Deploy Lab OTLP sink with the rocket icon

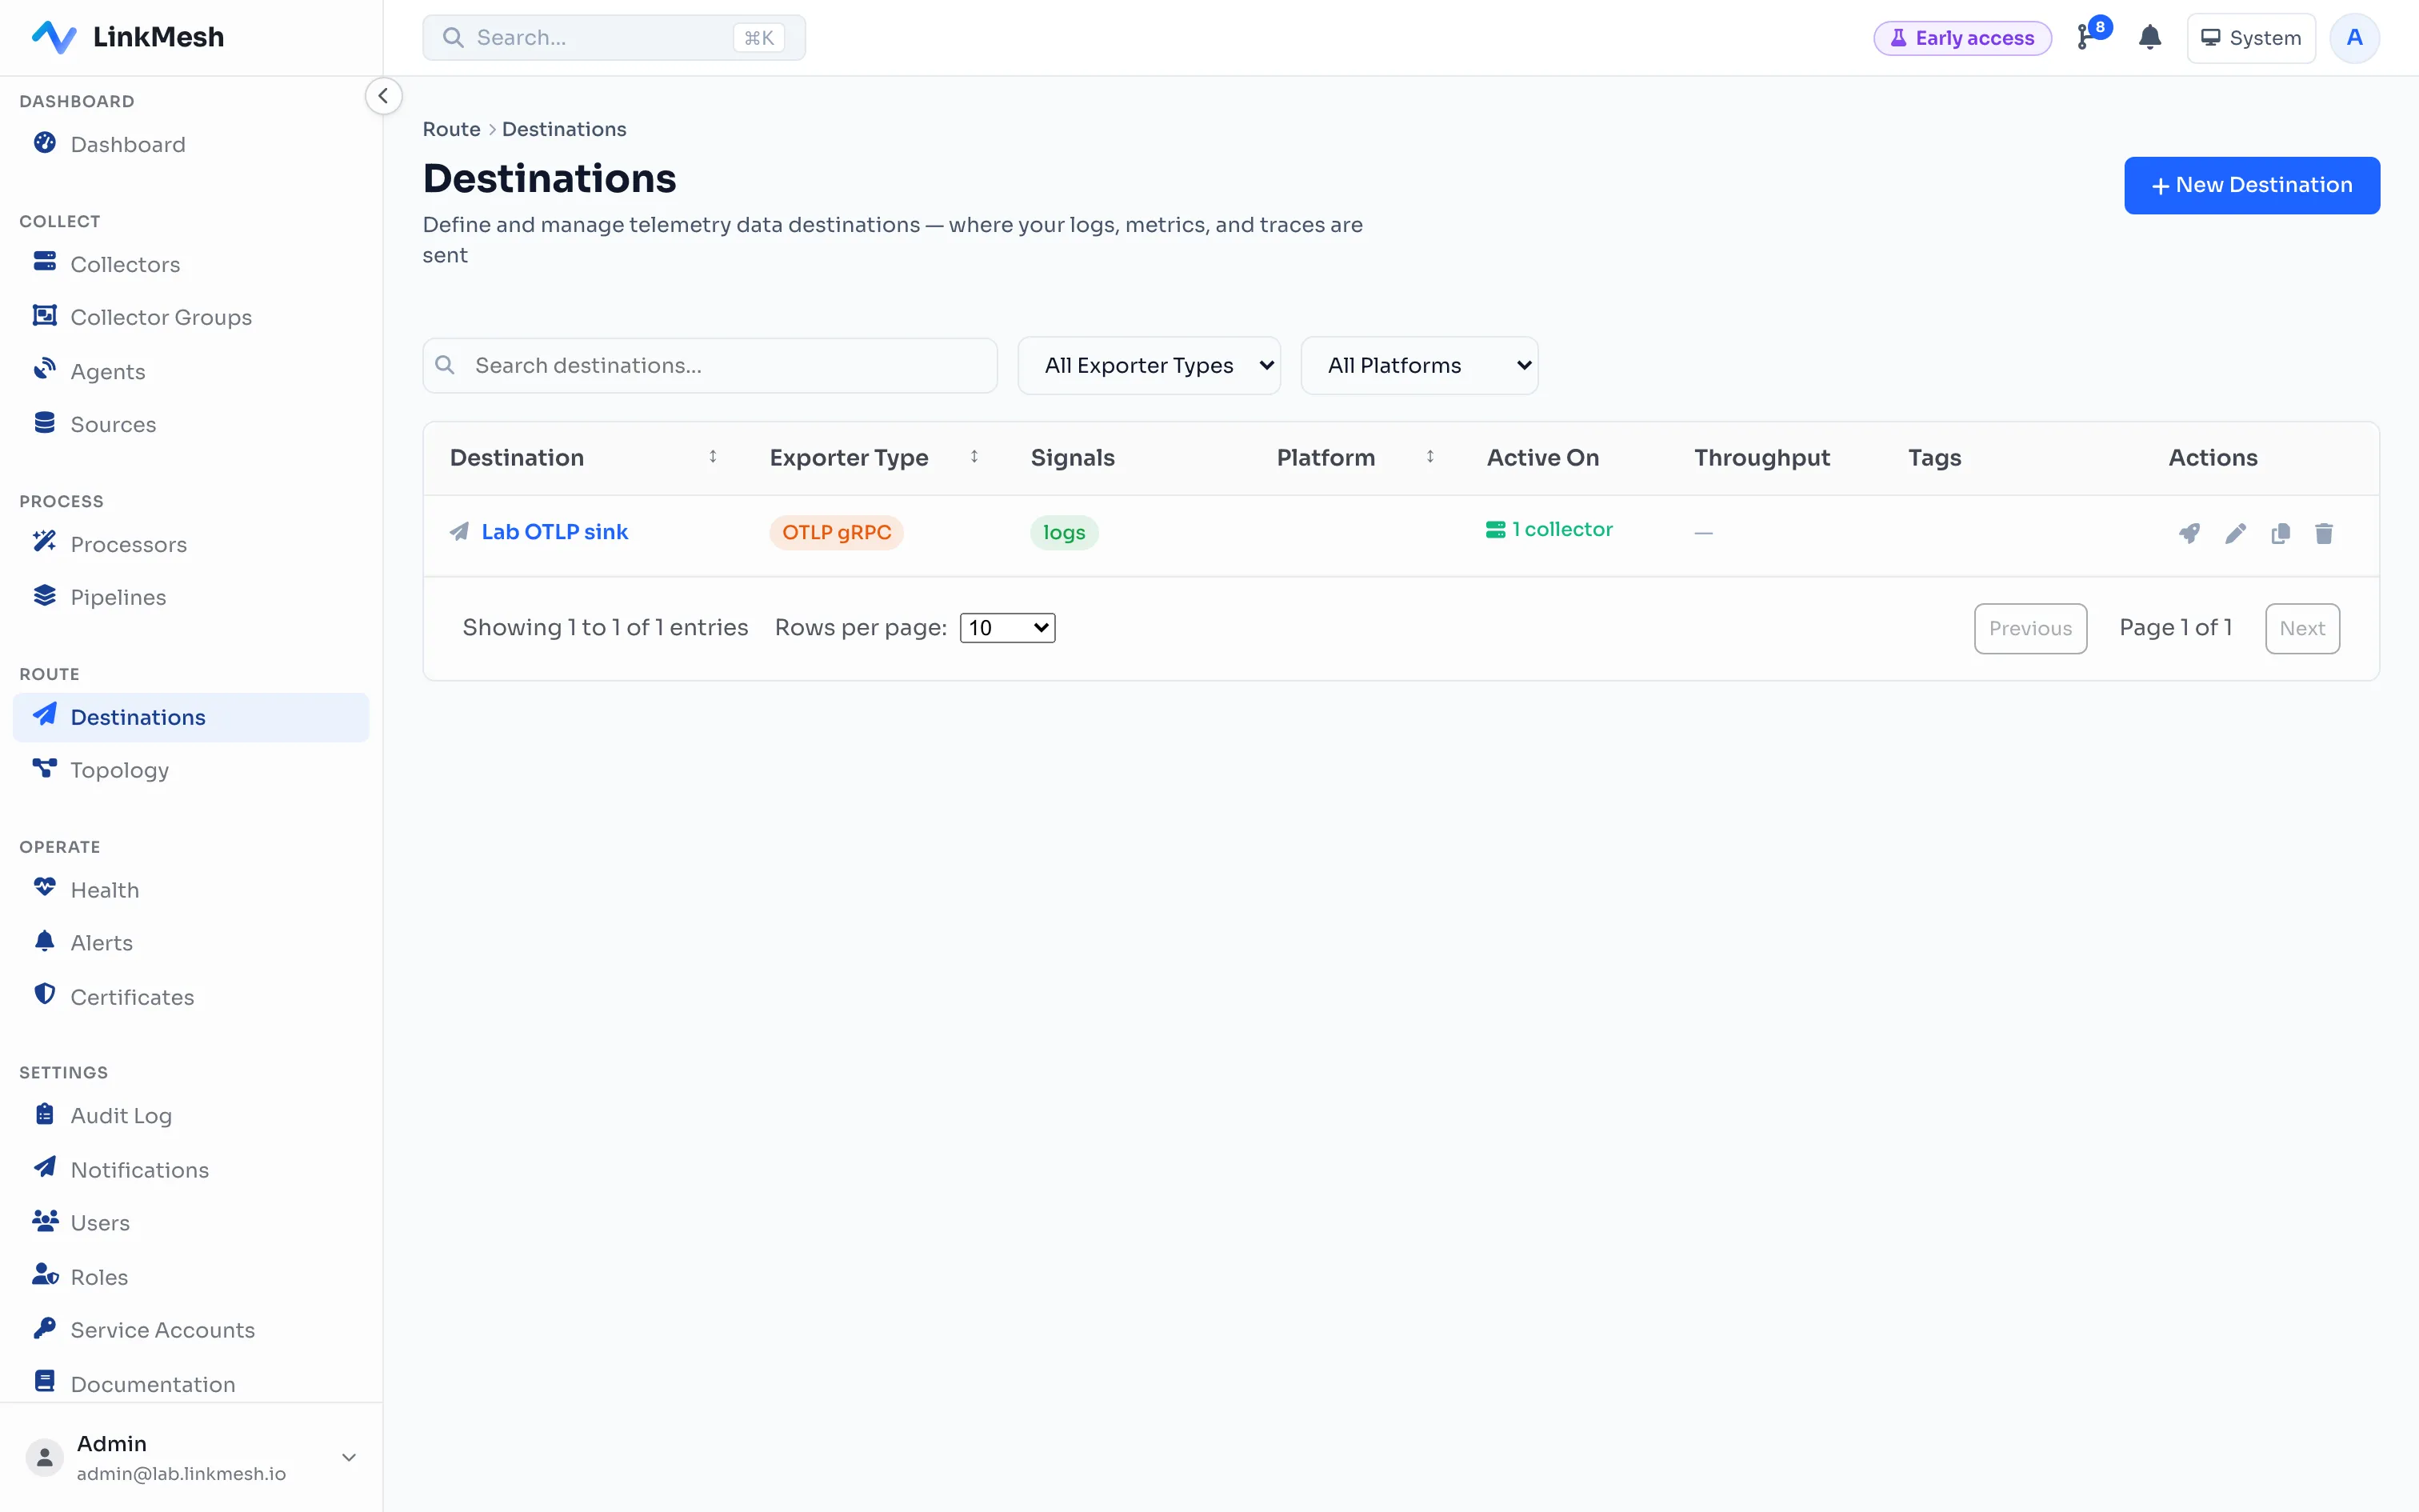click(x=2189, y=533)
